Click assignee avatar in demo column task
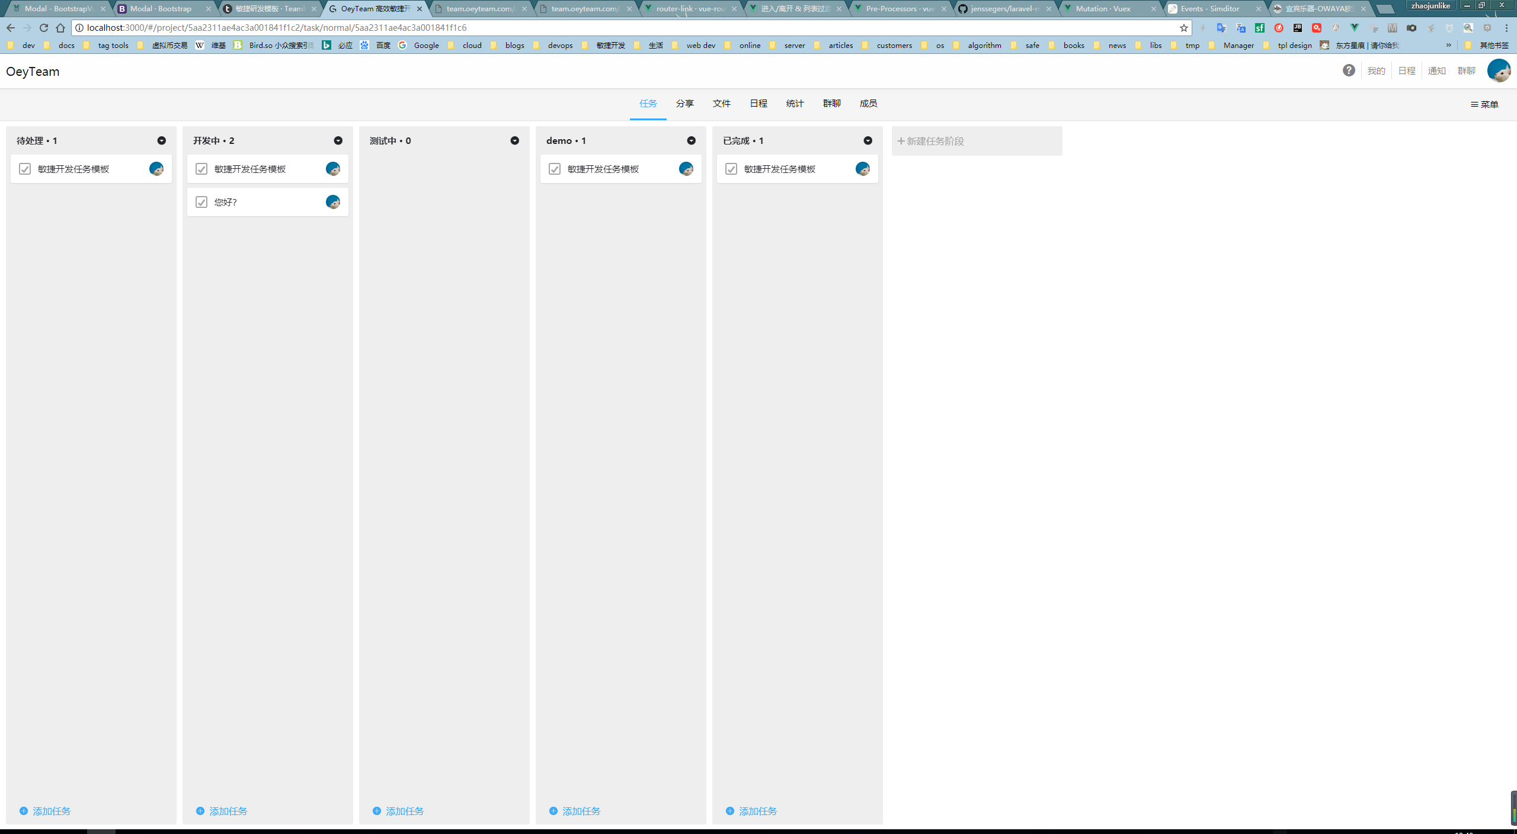This screenshot has height=834, width=1517. click(686, 169)
